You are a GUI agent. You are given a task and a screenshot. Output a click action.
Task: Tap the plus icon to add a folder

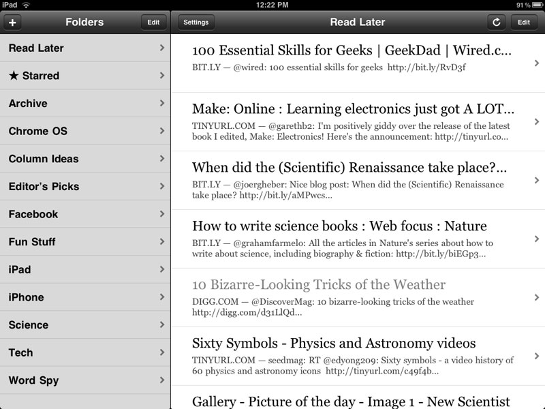[x=12, y=22]
